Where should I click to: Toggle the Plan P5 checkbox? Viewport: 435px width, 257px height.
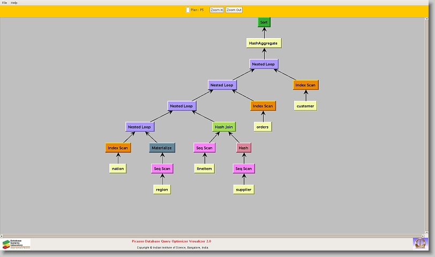187,10
